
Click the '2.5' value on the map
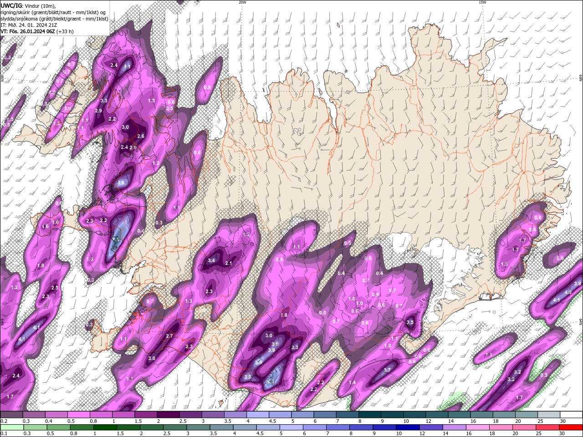55,288
